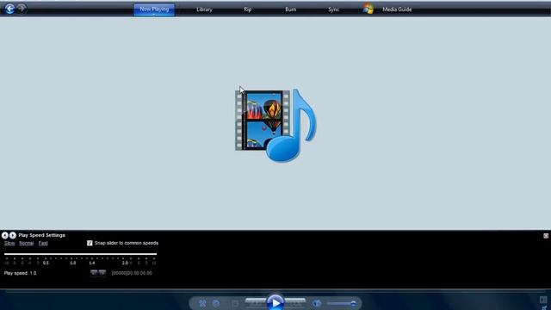Screen dimensions: 551x310
Task: Click the Fast play speed link
Action: (43, 243)
